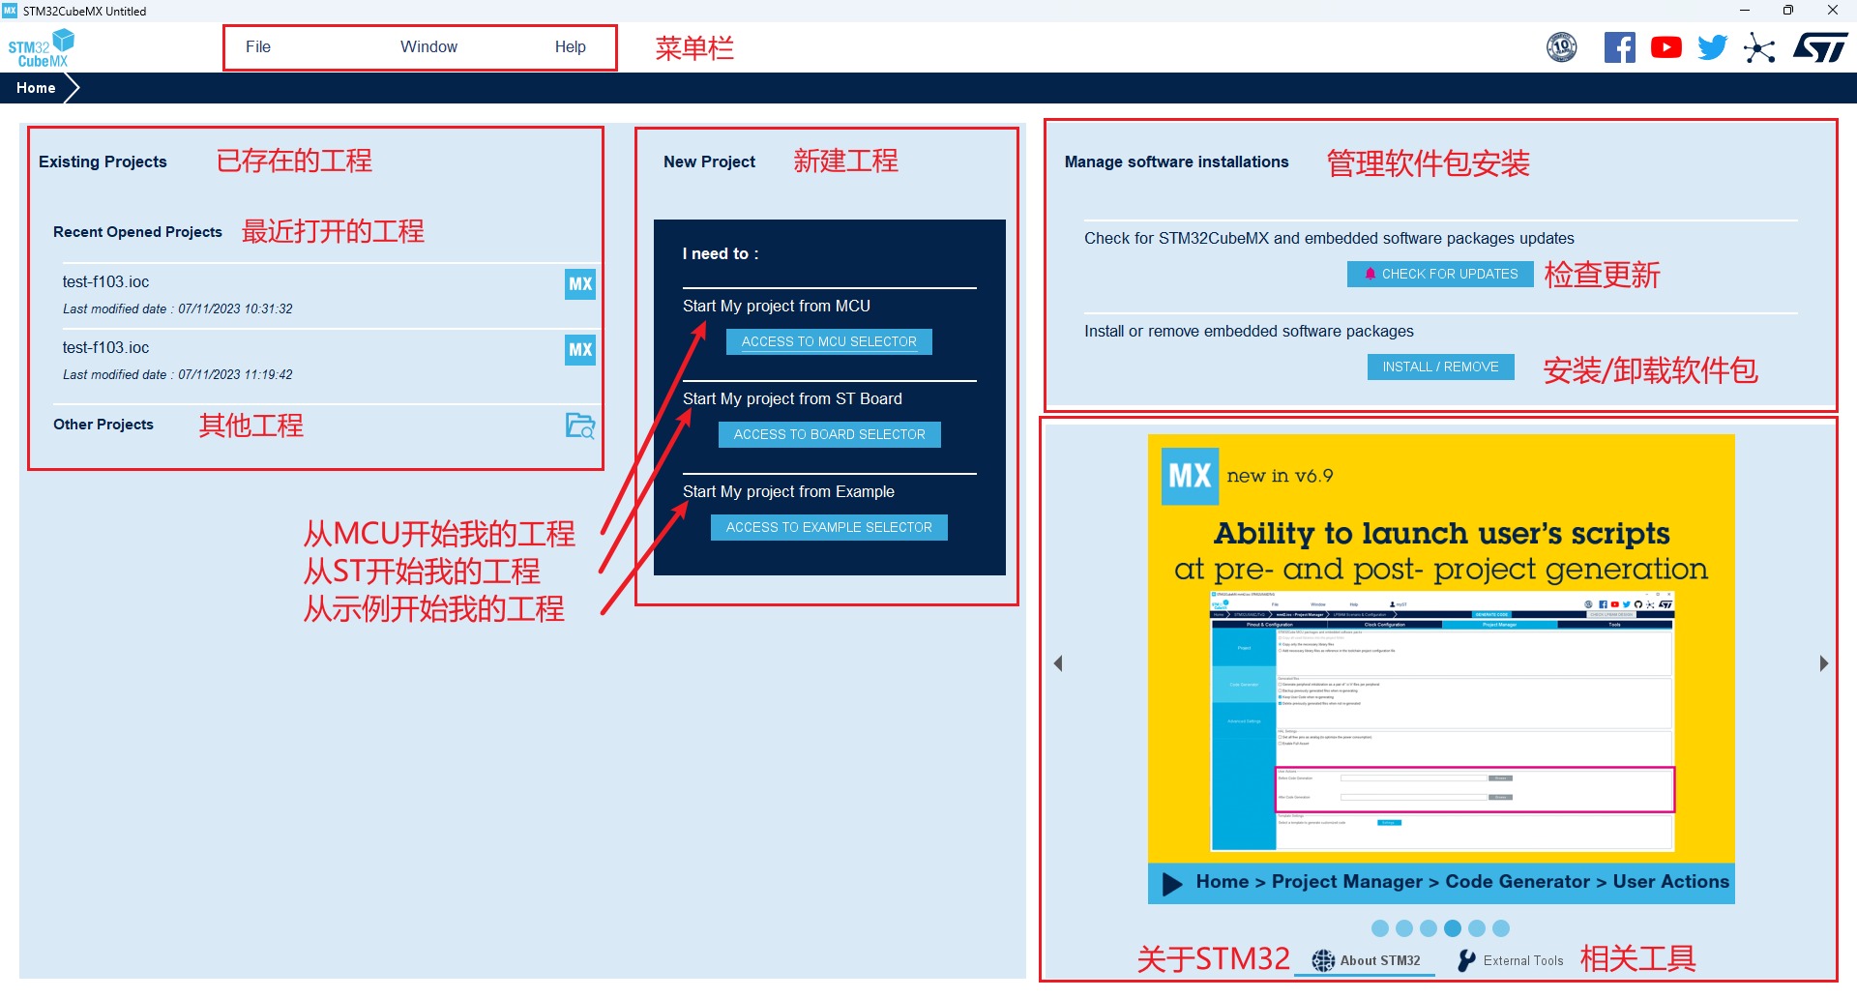Click banner play arrow beside Home path
1857x998 pixels.
pyautogui.click(x=1172, y=884)
